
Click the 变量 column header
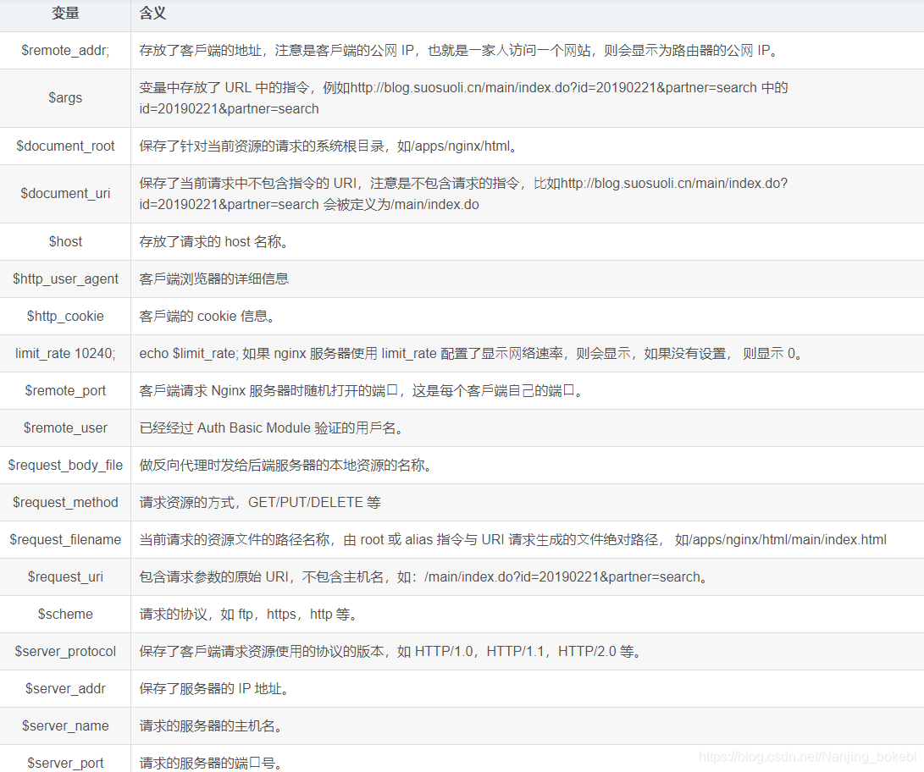pos(65,14)
